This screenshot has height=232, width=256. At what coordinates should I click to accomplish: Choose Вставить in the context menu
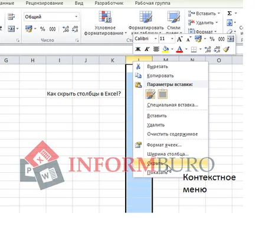coord(157,115)
